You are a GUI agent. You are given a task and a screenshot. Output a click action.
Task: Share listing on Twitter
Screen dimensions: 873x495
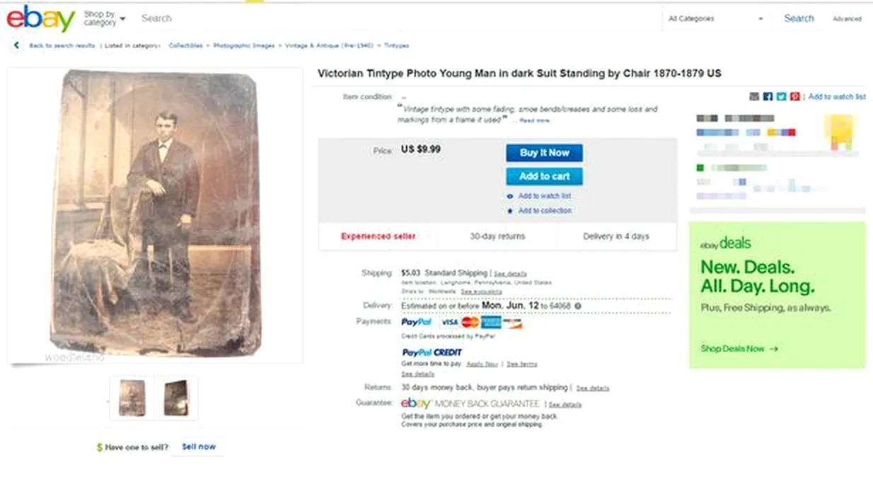[781, 96]
